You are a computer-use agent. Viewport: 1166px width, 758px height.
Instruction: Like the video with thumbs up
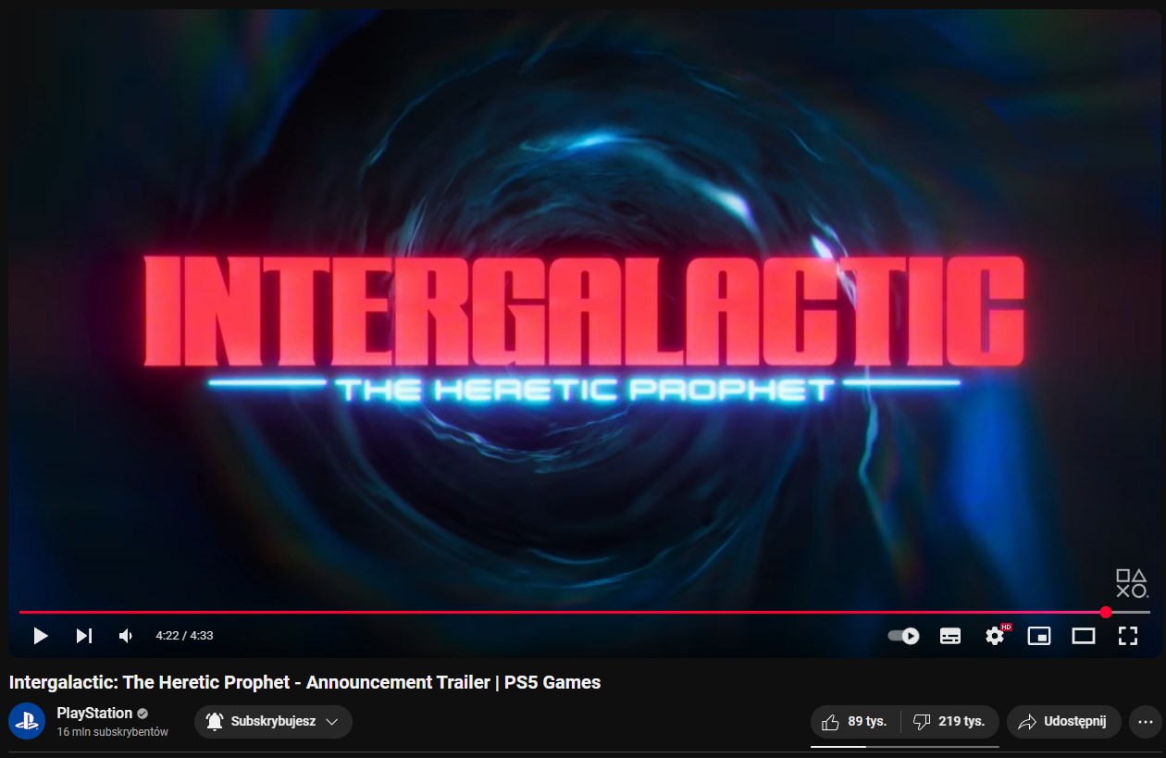pos(854,722)
